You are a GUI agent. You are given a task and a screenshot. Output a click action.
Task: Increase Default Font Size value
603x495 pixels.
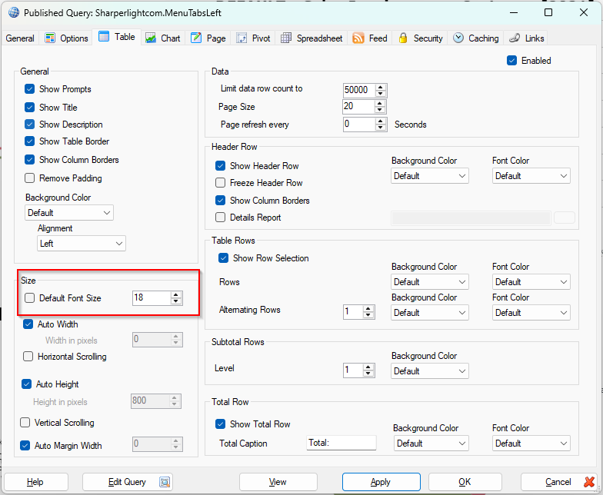pos(175,295)
